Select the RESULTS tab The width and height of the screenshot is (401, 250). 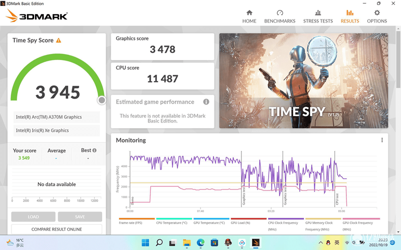point(349,17)
